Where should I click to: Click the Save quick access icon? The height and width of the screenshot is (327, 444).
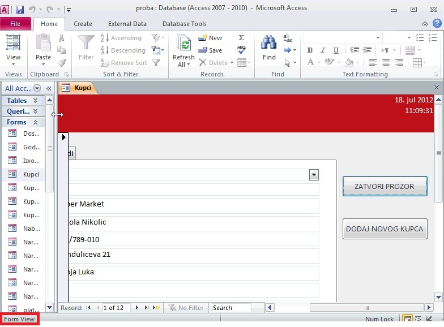click(x=19, y=10)
